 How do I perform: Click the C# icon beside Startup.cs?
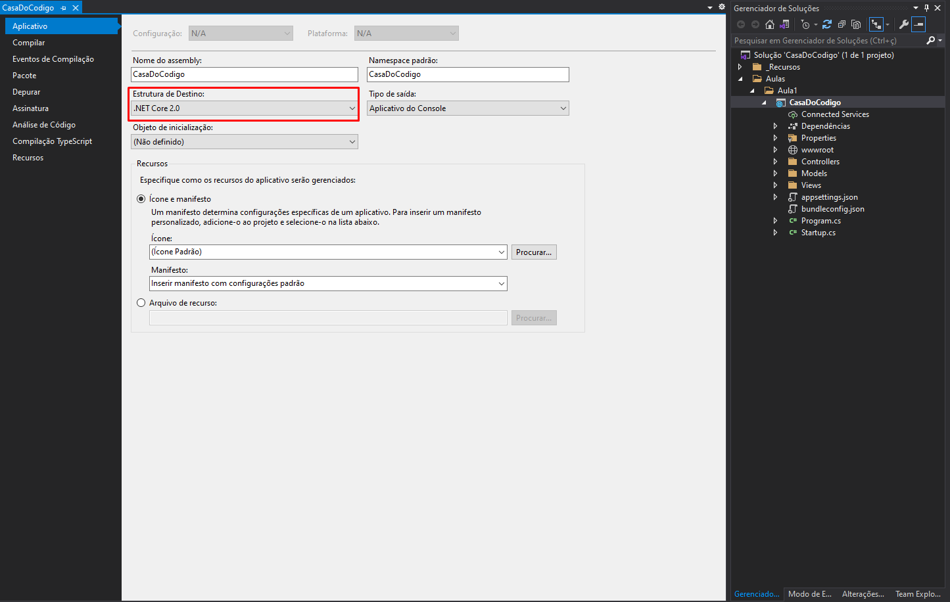[793, 233]
